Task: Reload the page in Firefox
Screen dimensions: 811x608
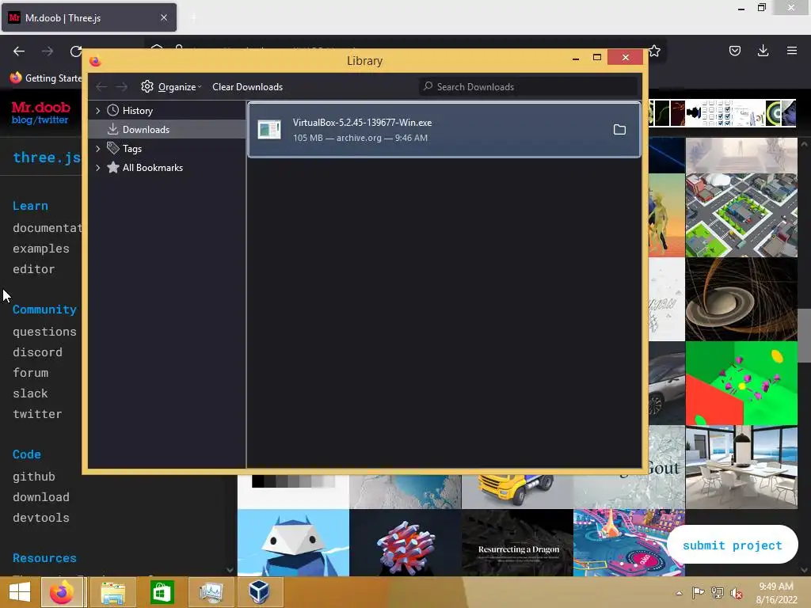Action: (75, 51)
